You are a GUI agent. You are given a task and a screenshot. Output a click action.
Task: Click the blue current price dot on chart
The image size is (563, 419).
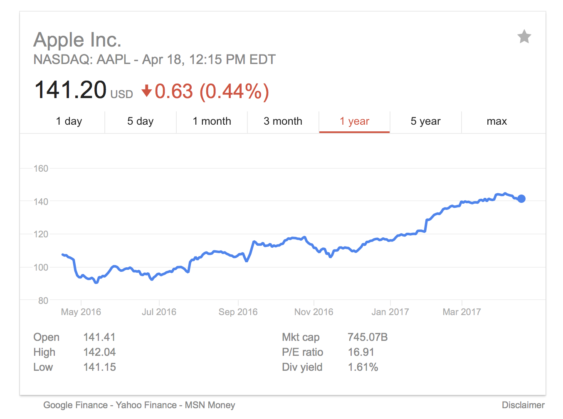click(521, 199)
